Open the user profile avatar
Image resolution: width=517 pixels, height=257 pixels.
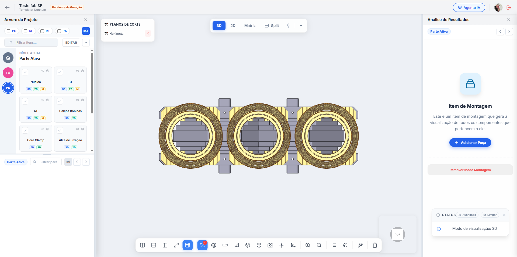click(498, 8)
